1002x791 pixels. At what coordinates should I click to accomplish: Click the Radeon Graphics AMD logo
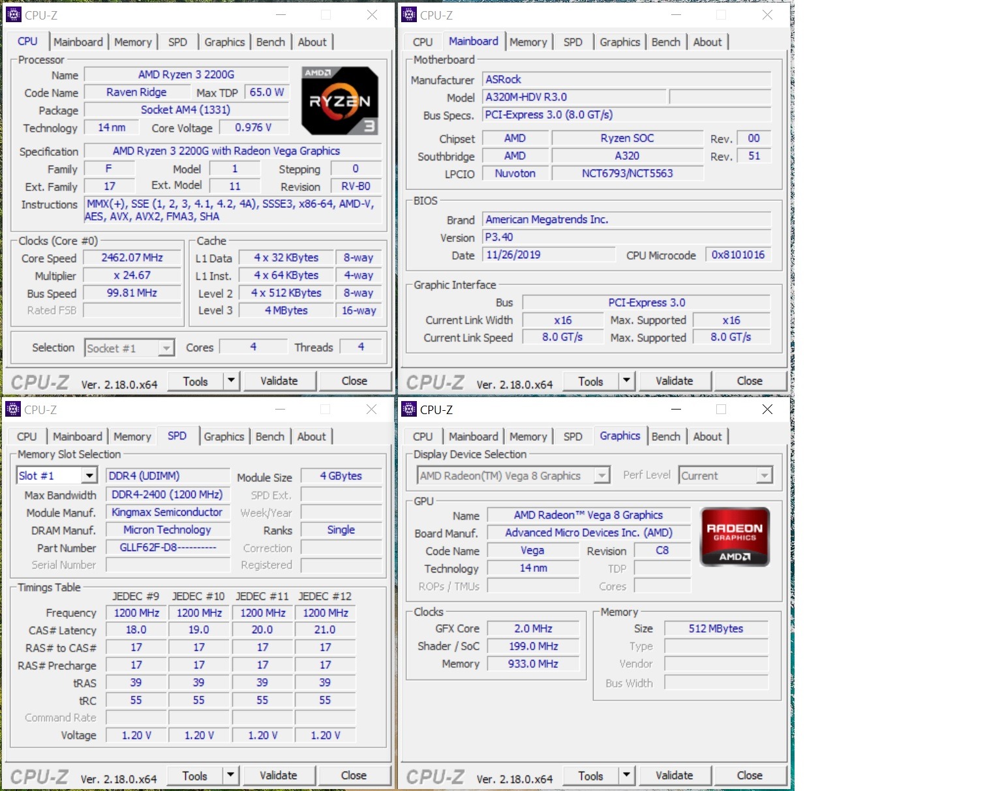coord(735,536)
